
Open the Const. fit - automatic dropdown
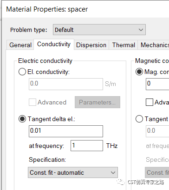click(x=73, y=172)
